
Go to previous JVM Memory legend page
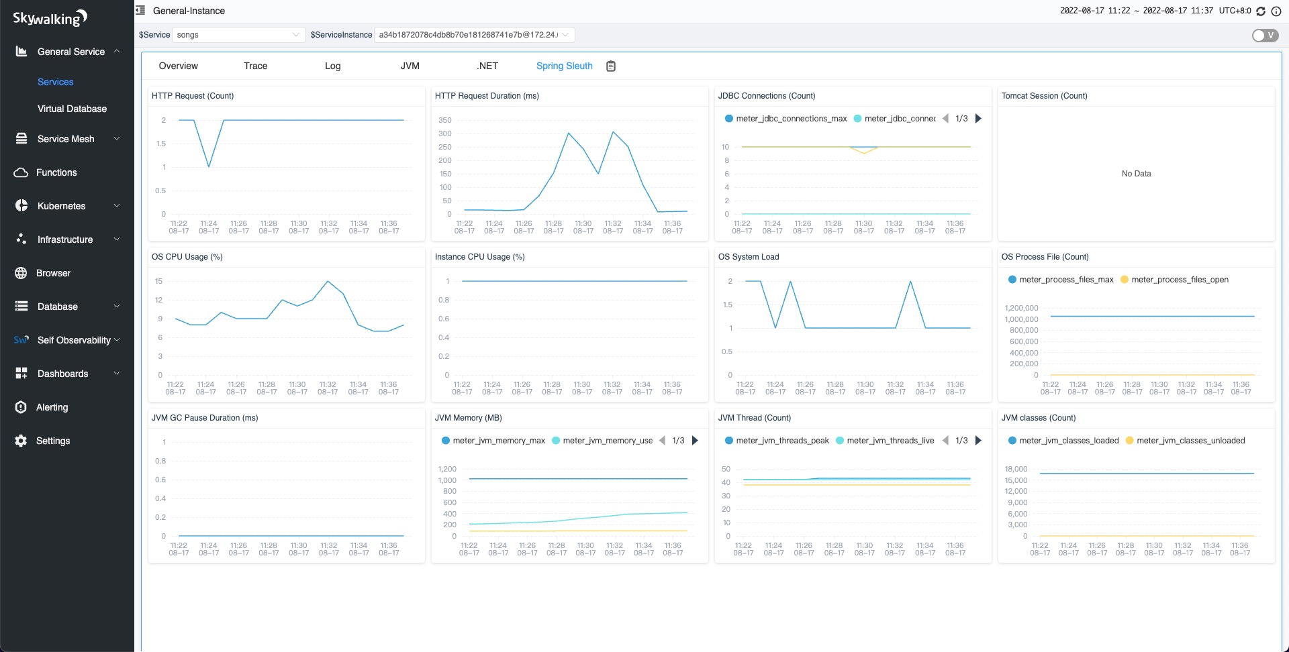click(662, 441)
